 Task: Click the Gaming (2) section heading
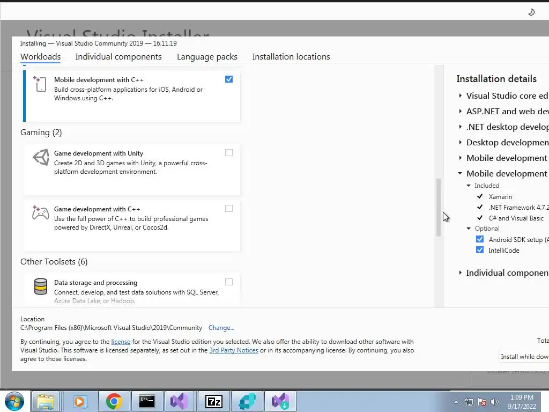coord(41,133)
